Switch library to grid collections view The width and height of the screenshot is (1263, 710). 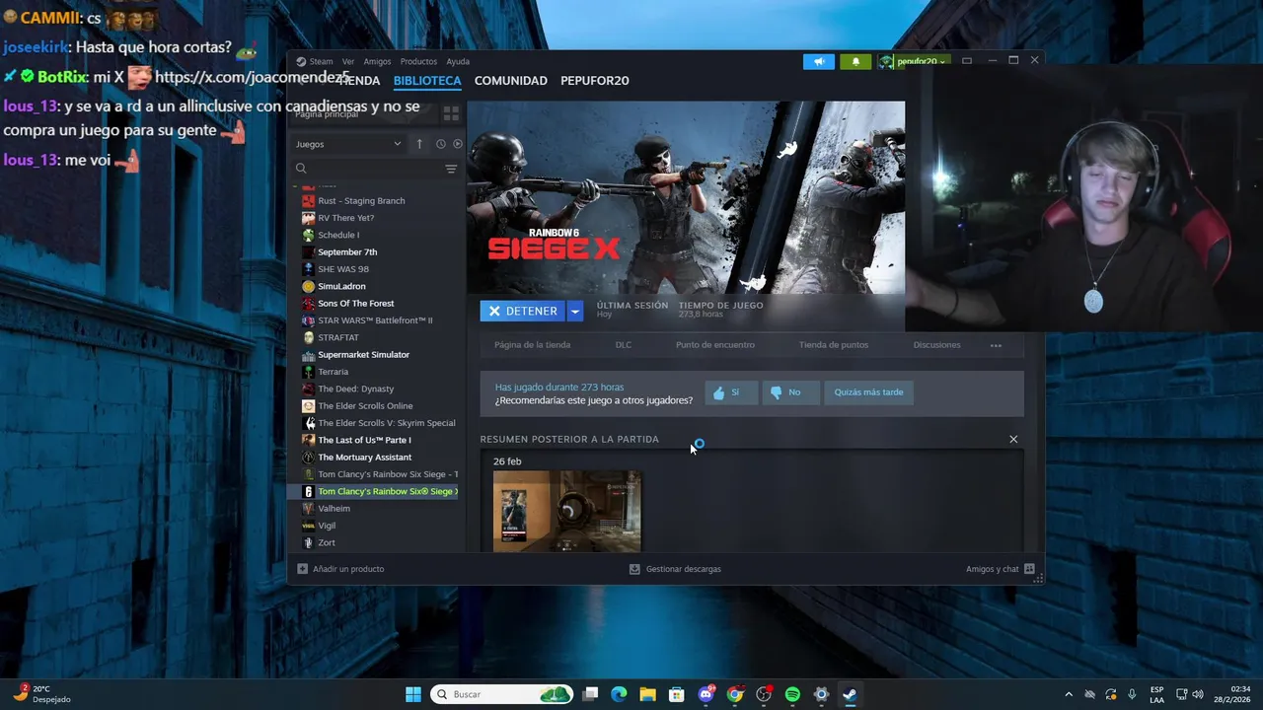451,113
